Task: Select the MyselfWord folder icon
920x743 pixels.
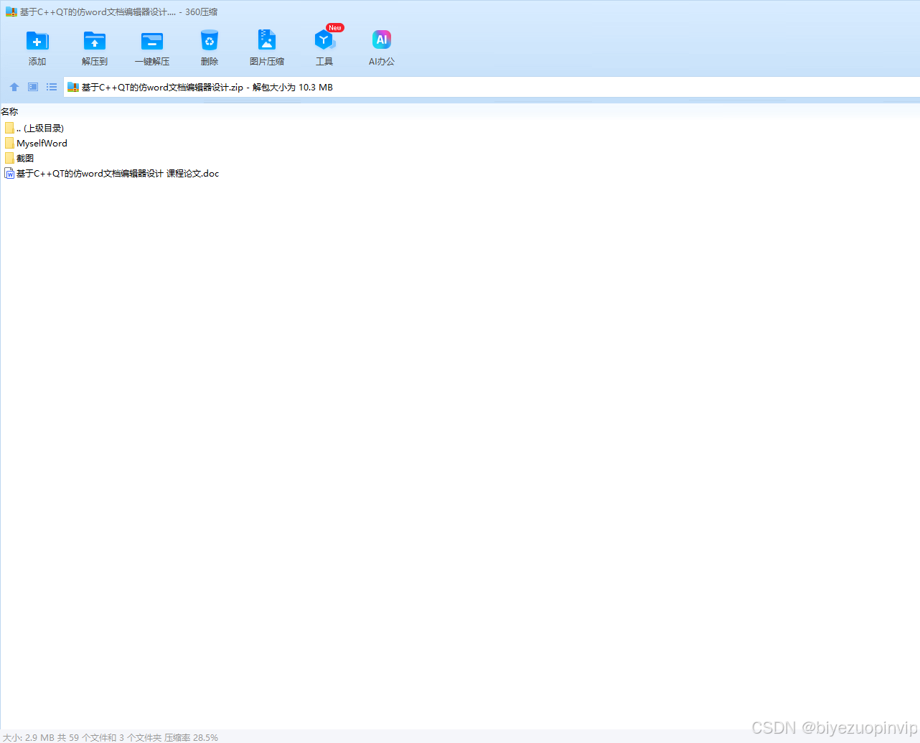Action: tap(9, 143)
